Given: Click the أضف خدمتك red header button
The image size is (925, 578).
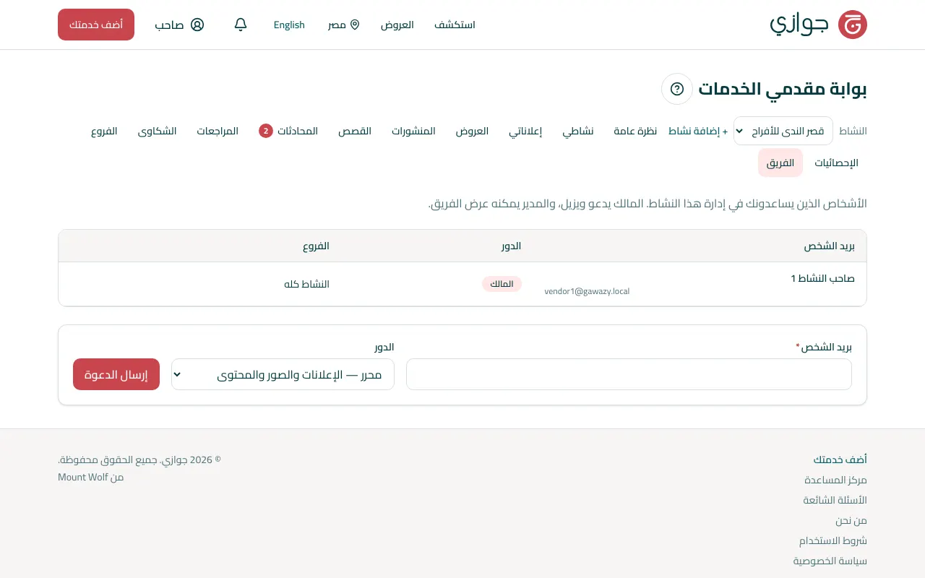Looking at the screenshot, I should click(96, 25).
